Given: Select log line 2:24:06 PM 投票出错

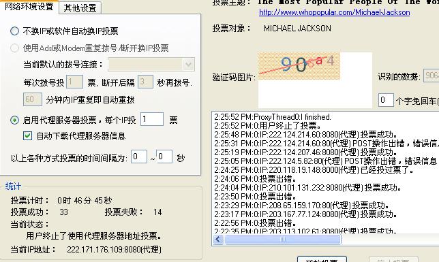Looking at the screenshot, I should 255,179.
